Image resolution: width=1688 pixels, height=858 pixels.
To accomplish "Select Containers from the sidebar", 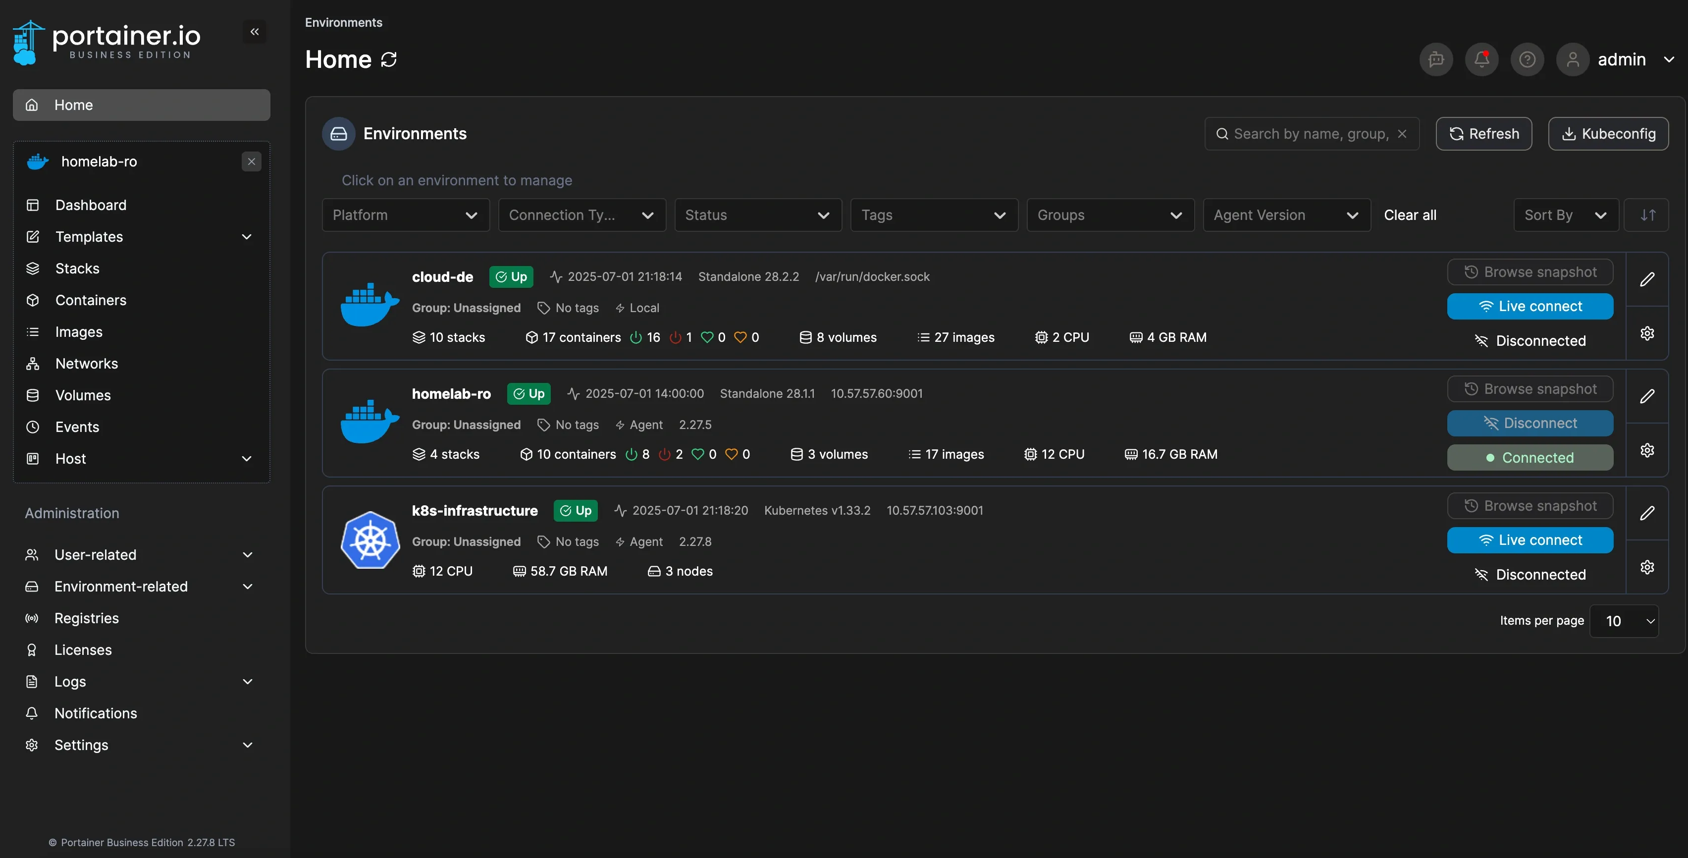I will point(91,300).
